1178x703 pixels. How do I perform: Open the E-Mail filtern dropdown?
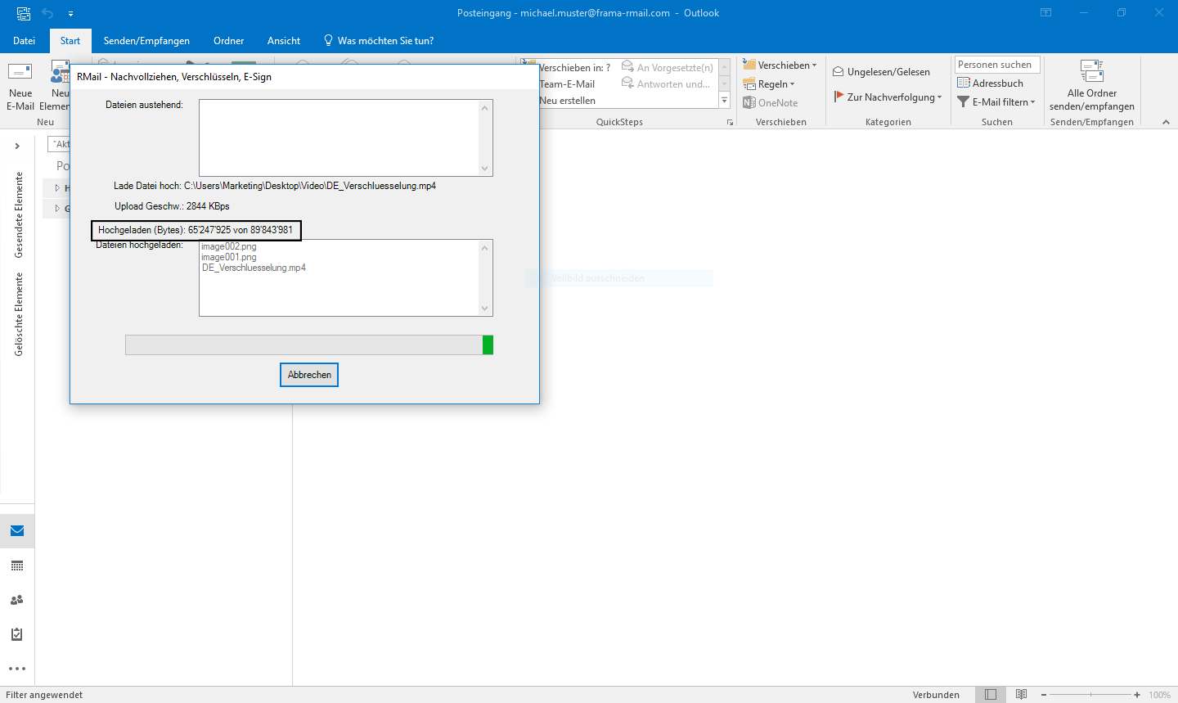click(996, 102)
